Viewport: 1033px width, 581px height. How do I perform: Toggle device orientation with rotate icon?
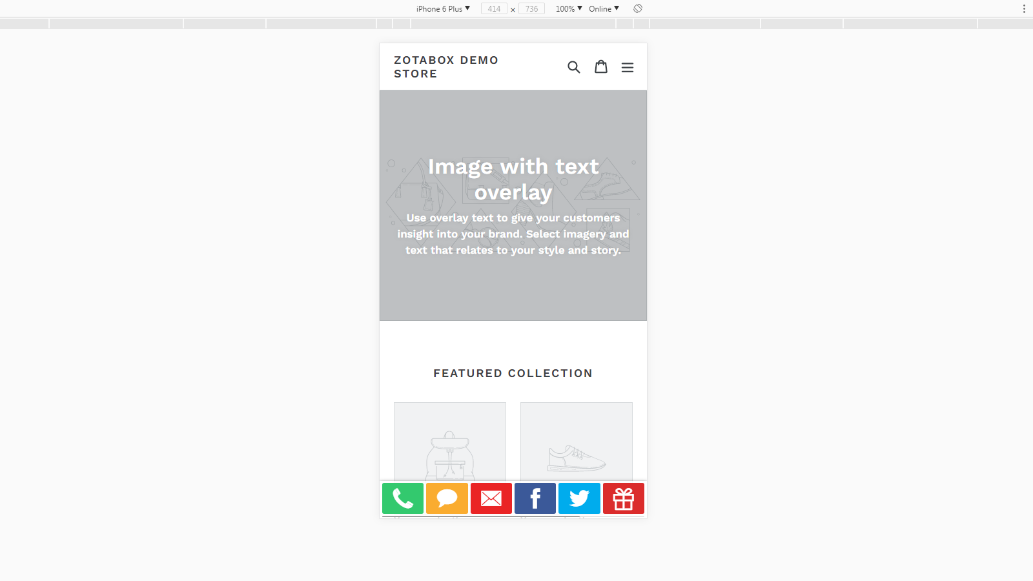[x=638, y=8]
